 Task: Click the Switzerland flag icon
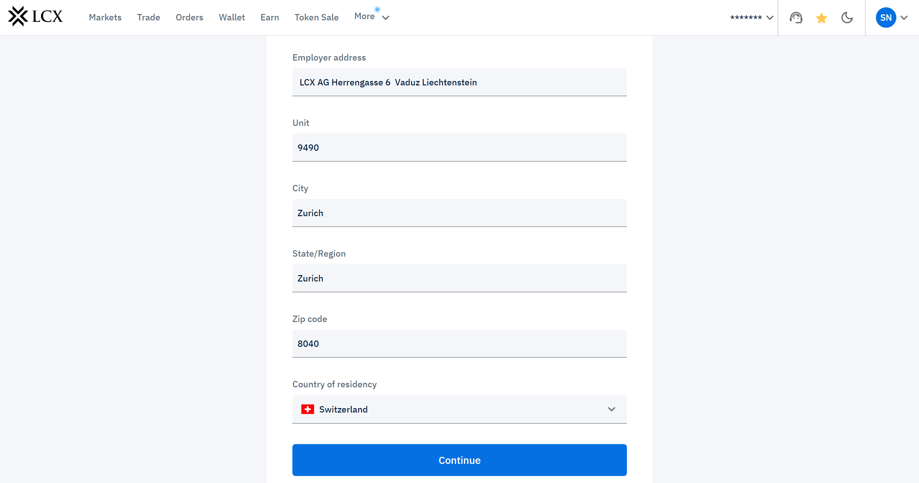coord(307,409)
